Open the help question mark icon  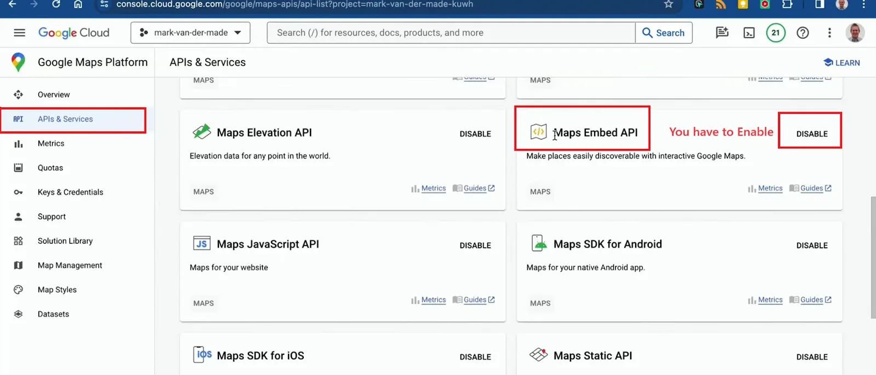click(x=803, y=33)
